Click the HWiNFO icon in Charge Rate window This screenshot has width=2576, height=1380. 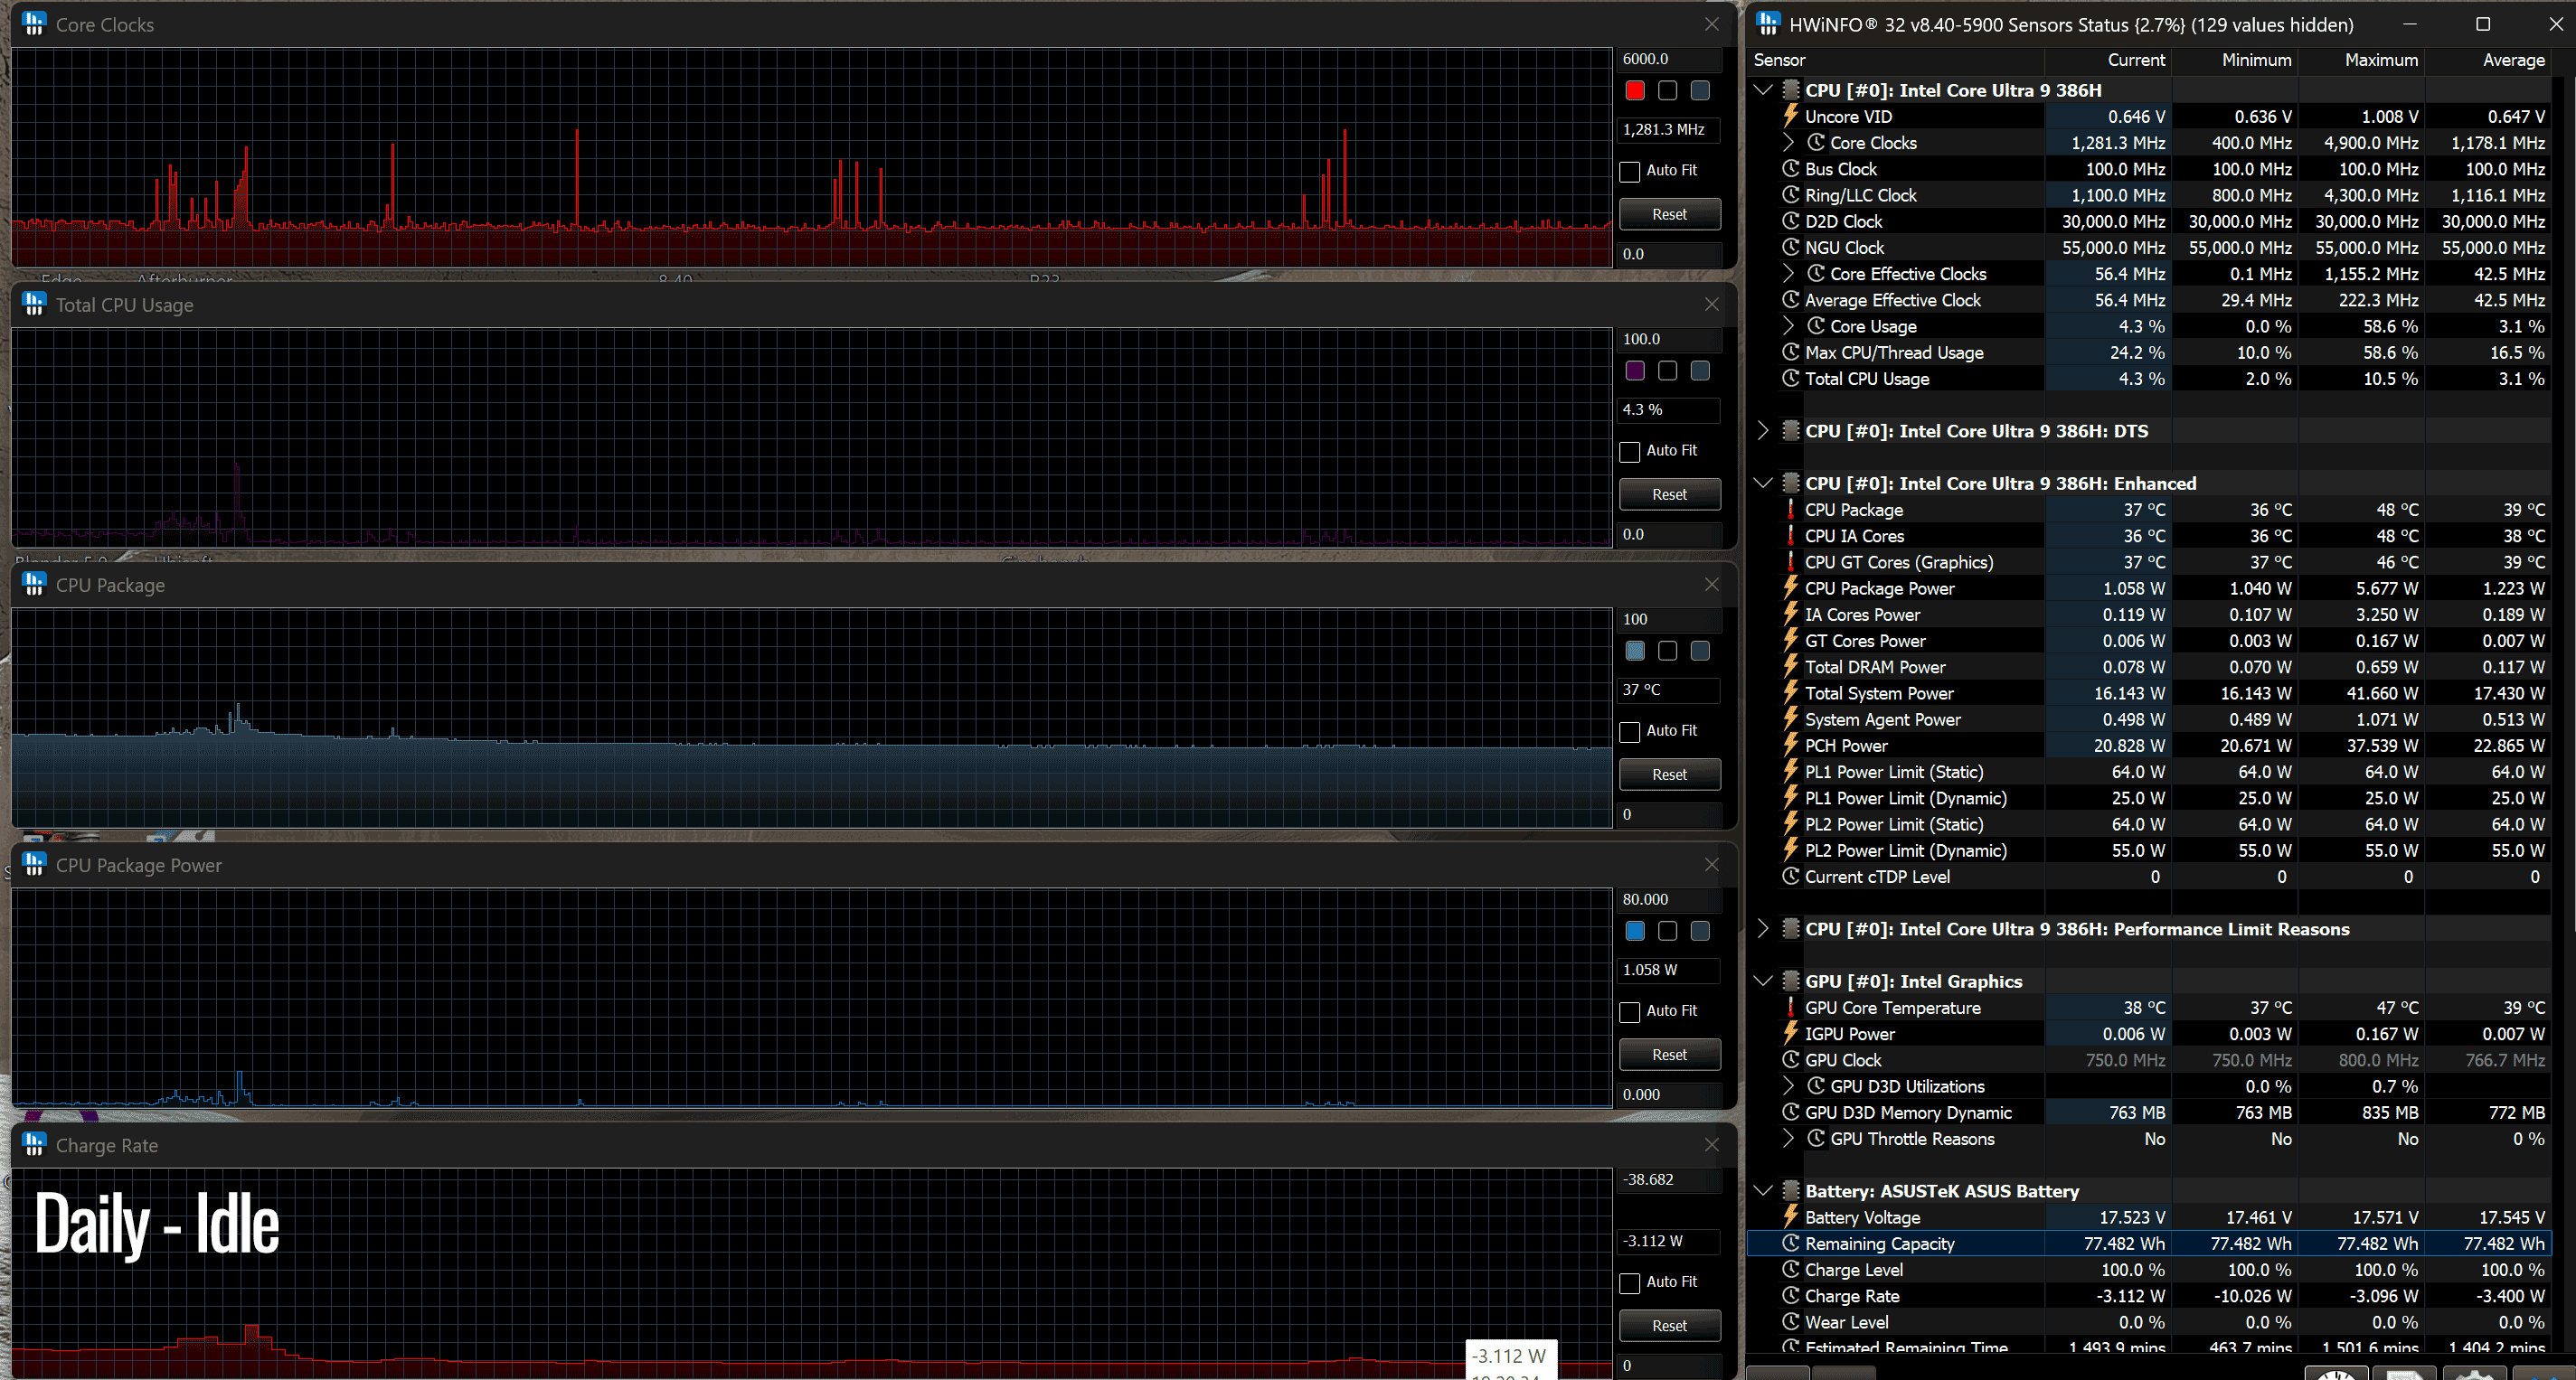pyautogui.click(x=34, y=1144)
